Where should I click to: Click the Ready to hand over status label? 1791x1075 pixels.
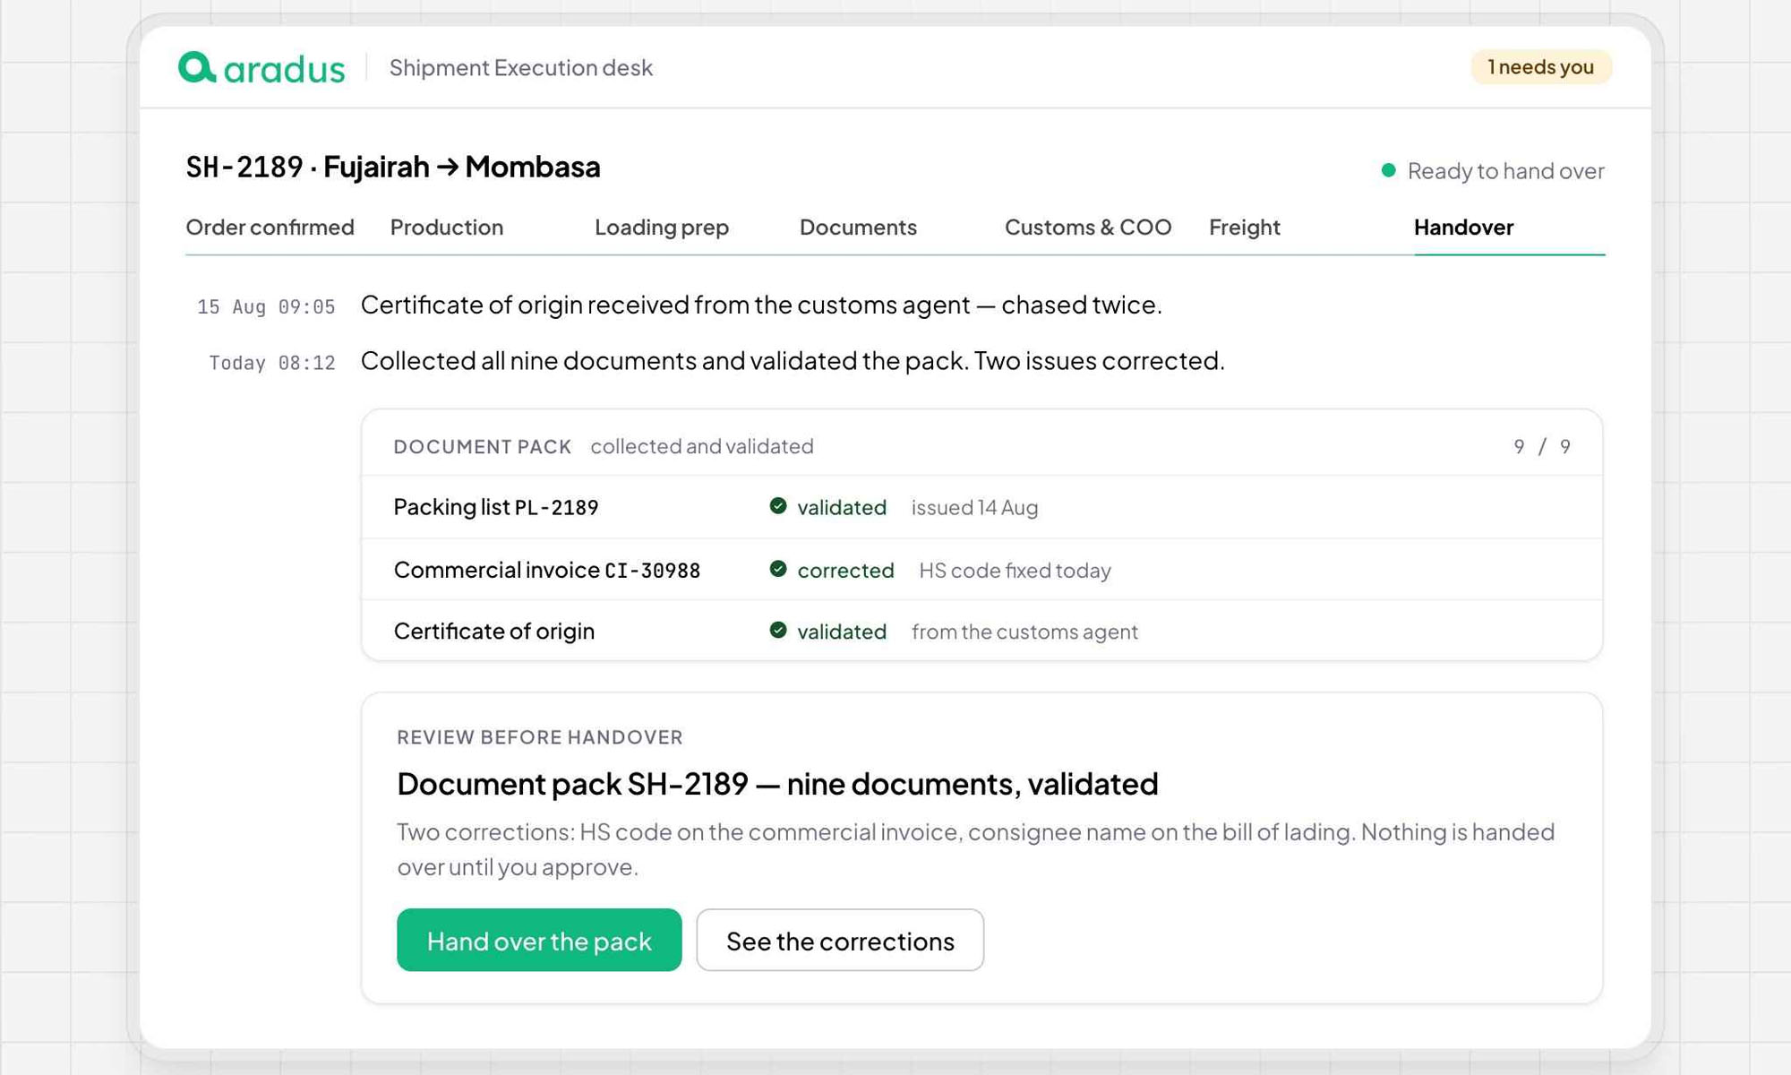pyautogui.click(x=1505, y=170)
